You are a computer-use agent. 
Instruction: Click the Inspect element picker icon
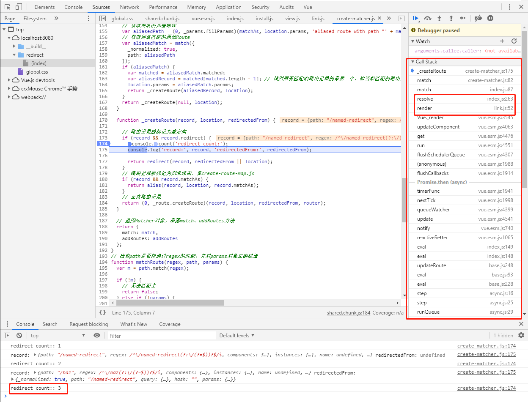7,7
